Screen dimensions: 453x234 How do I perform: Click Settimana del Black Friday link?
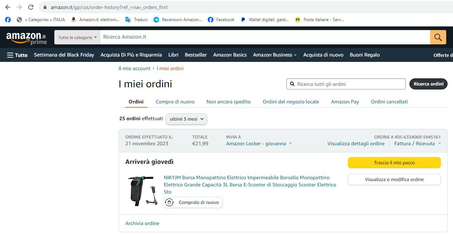(64, 55)
